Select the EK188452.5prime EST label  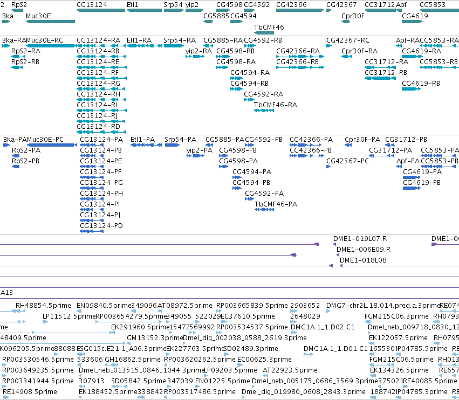tap(108, 392)
